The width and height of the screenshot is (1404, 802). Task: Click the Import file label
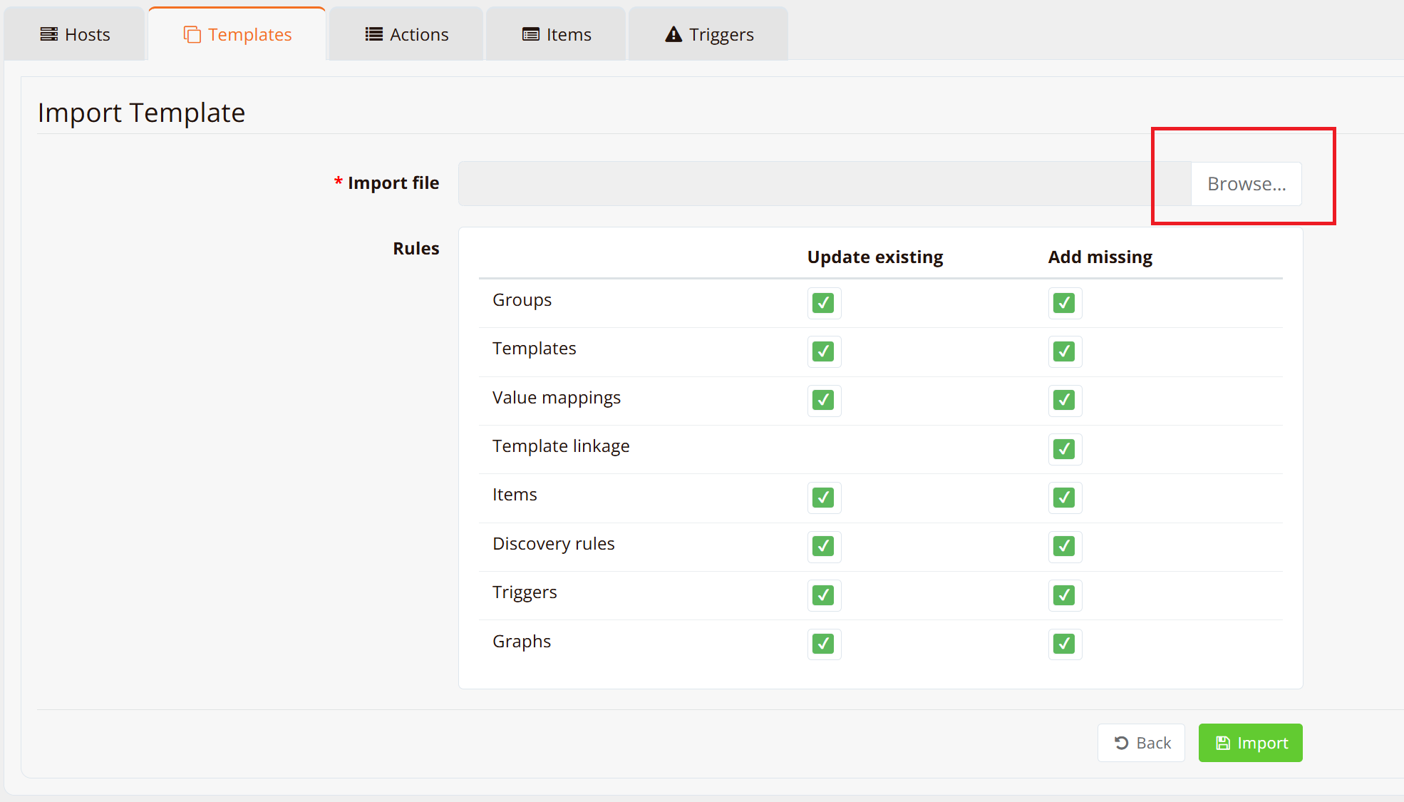coord(393,183)
